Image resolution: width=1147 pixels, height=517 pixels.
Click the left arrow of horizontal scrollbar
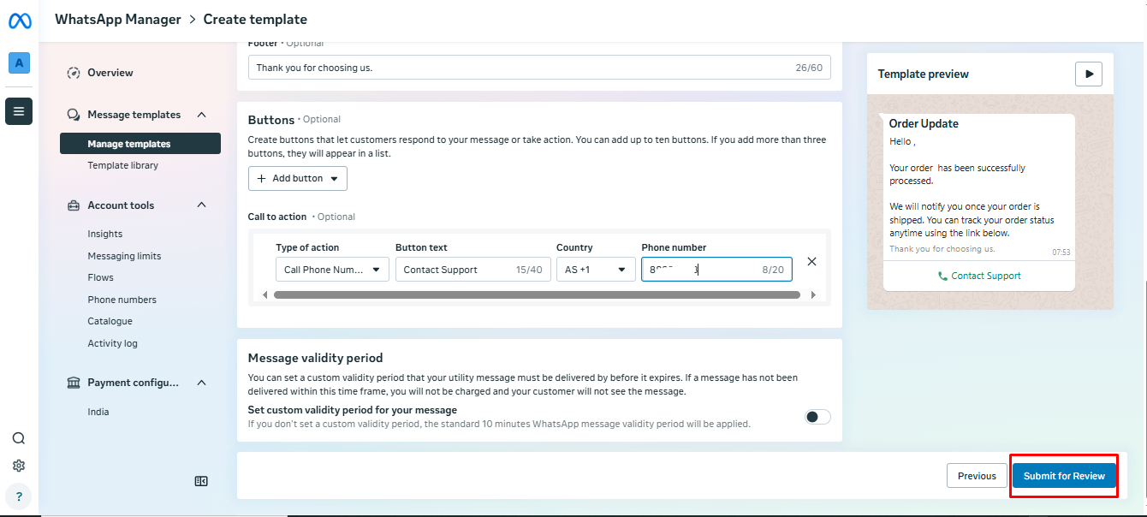(x=264, y=294)
